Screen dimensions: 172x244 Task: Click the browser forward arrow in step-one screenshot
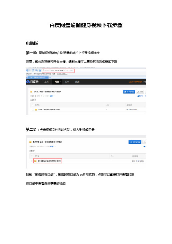pyautogui.click(x=30, y=70)
